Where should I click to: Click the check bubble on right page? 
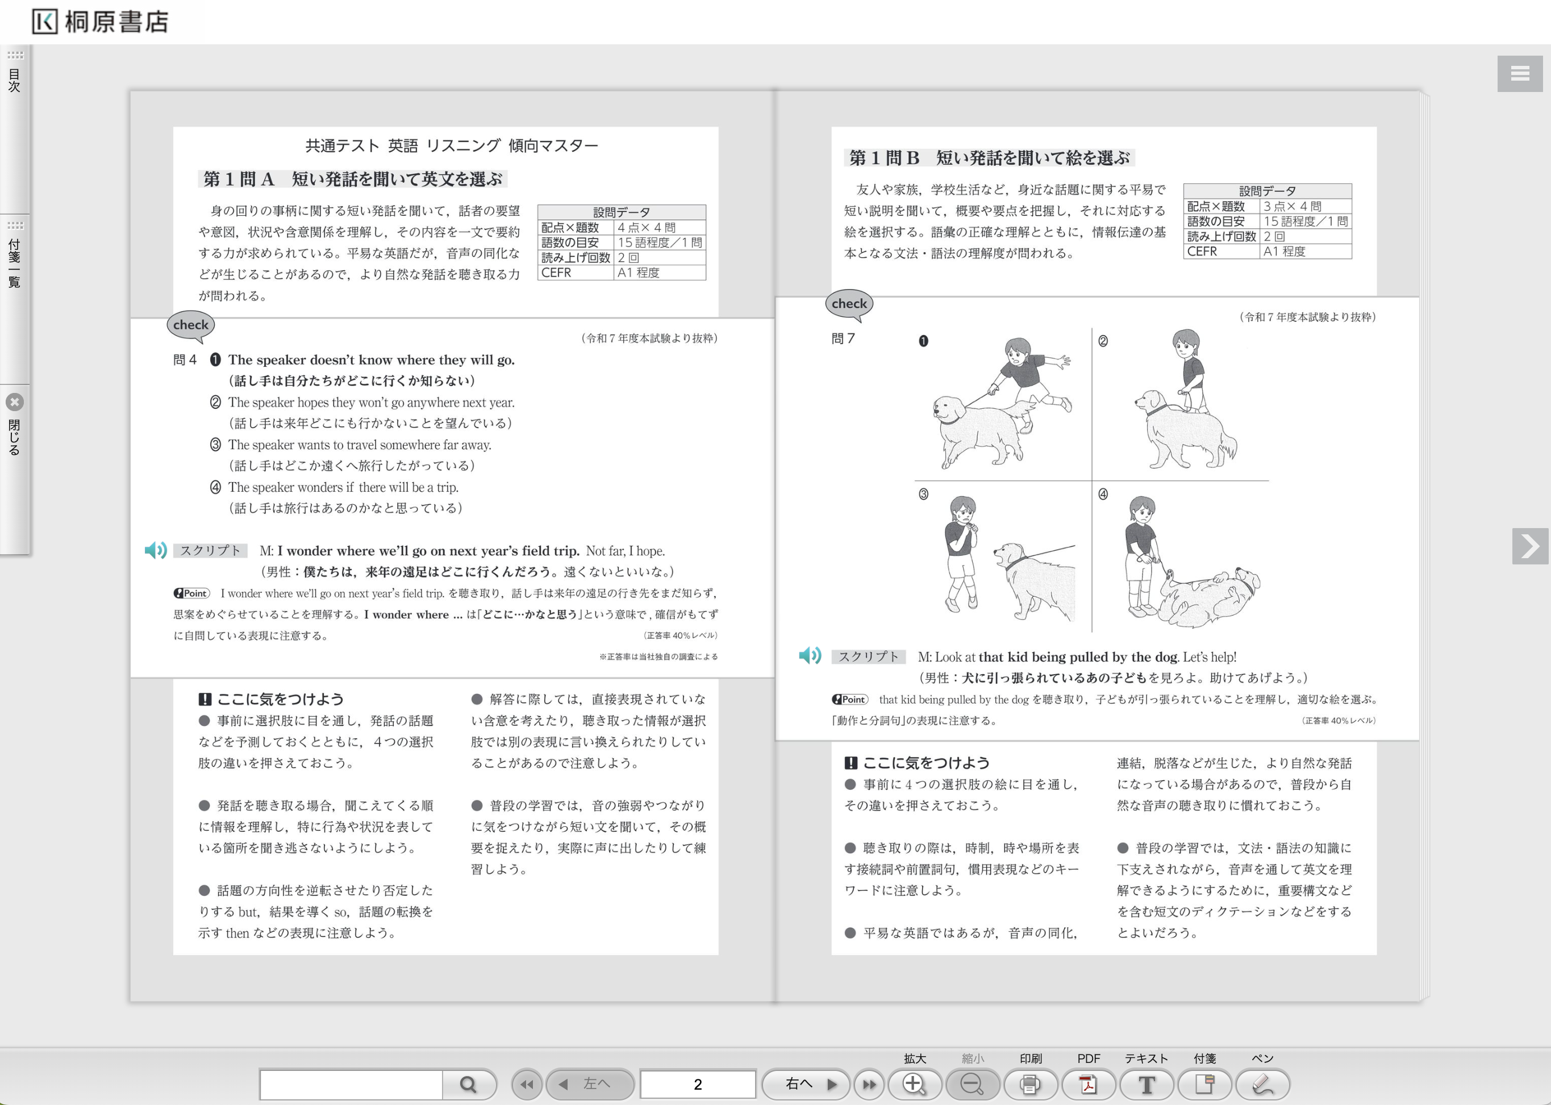[849, 304]
